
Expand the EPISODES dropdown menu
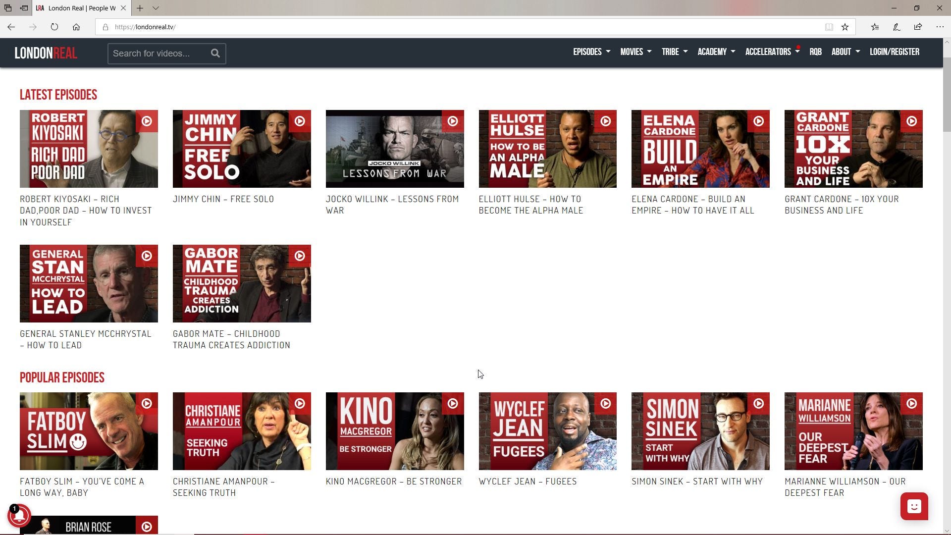pyautogui.click(x=591, y=52)
